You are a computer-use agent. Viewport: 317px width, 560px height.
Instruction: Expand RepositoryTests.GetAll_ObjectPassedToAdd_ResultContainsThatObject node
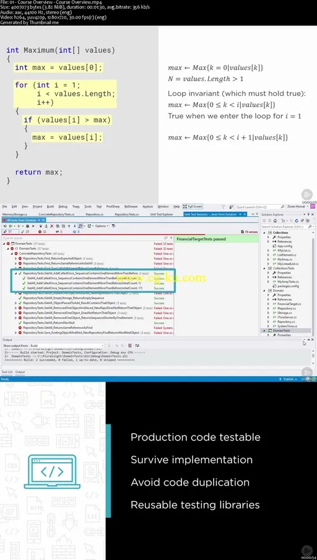pyautogui.click(x=16, y=303)
